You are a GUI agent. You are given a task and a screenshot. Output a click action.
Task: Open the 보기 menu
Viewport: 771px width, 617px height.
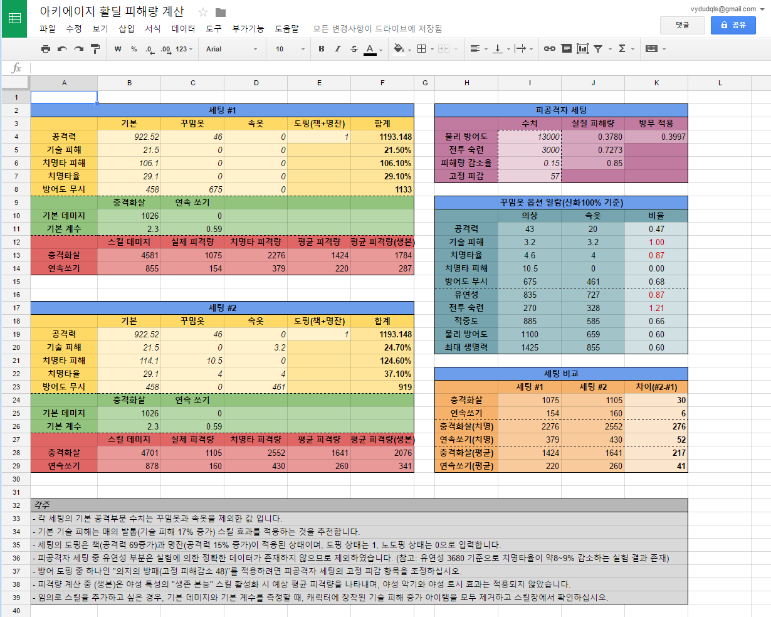point(100,29)
